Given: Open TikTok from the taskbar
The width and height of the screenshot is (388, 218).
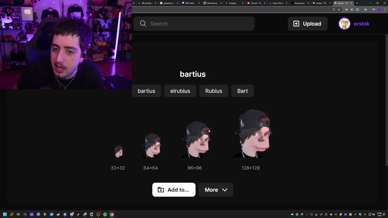Looking at the screenshot, I should coord(78,214).
